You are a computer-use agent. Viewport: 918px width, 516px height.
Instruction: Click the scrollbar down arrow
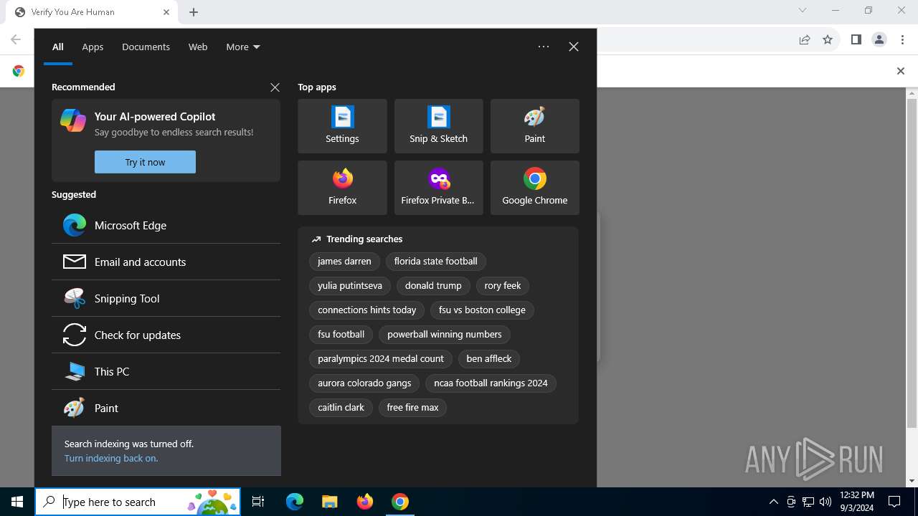point(912,481)
